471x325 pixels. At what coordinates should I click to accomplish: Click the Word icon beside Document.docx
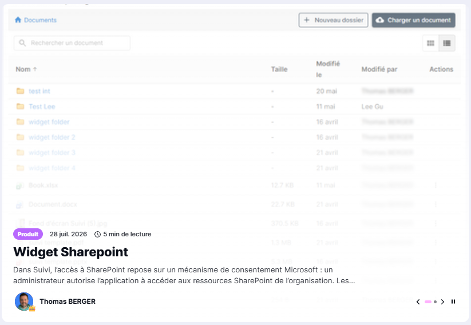click(x=20, y=205)
